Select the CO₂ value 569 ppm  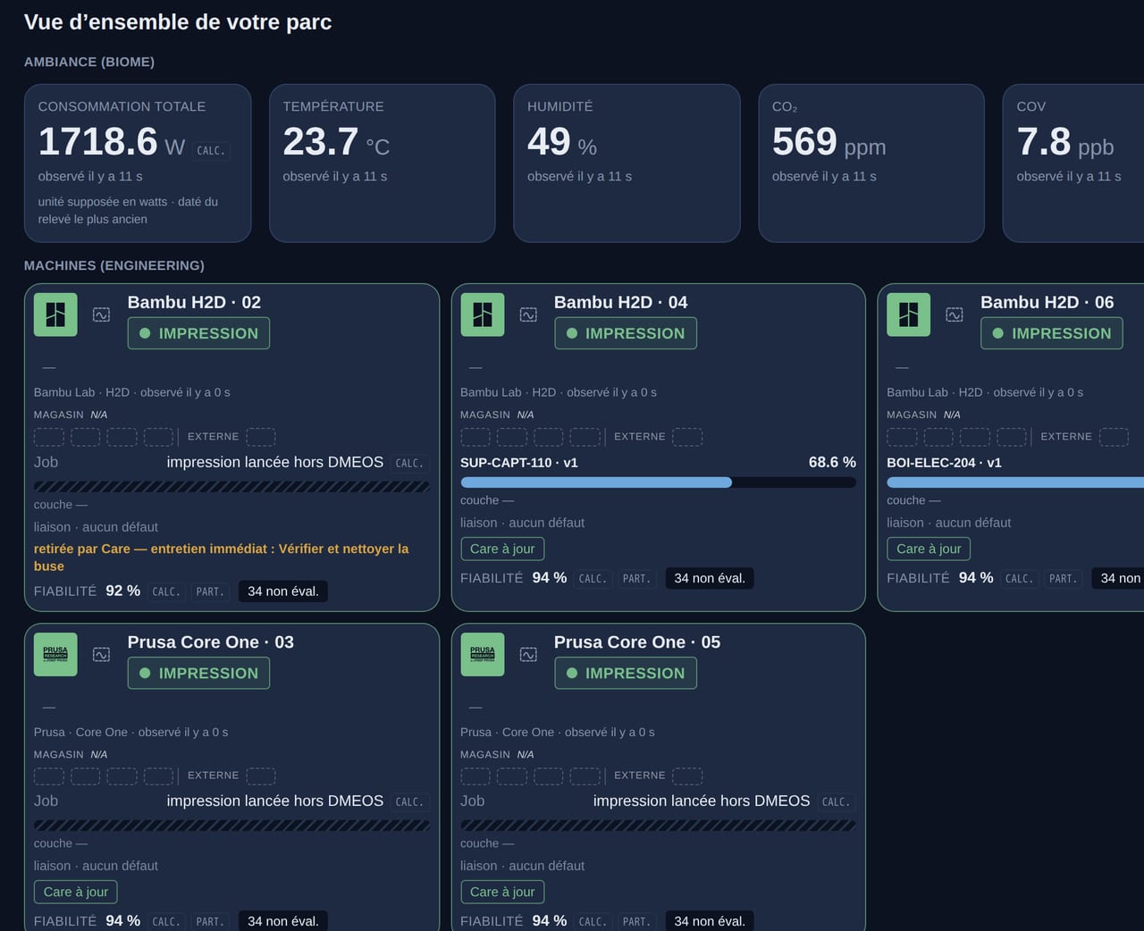[x=829, y=141]
